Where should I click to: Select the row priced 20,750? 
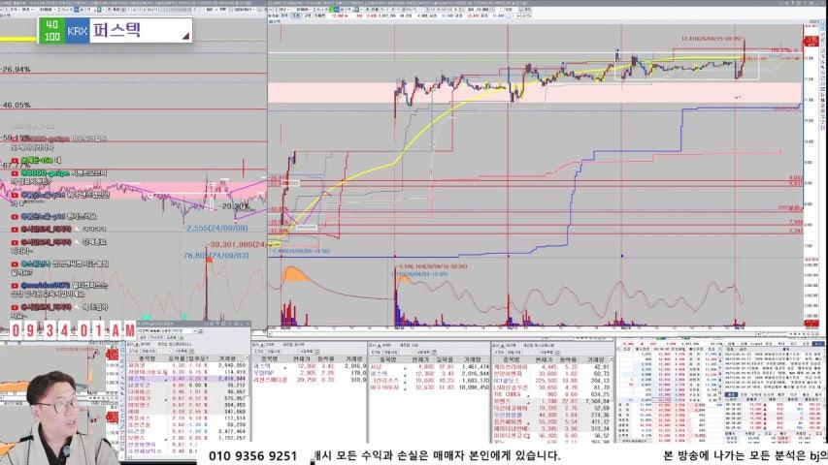310,380
